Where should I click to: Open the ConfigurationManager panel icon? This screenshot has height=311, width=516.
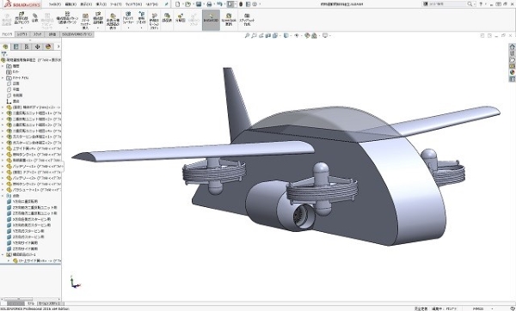27,46
